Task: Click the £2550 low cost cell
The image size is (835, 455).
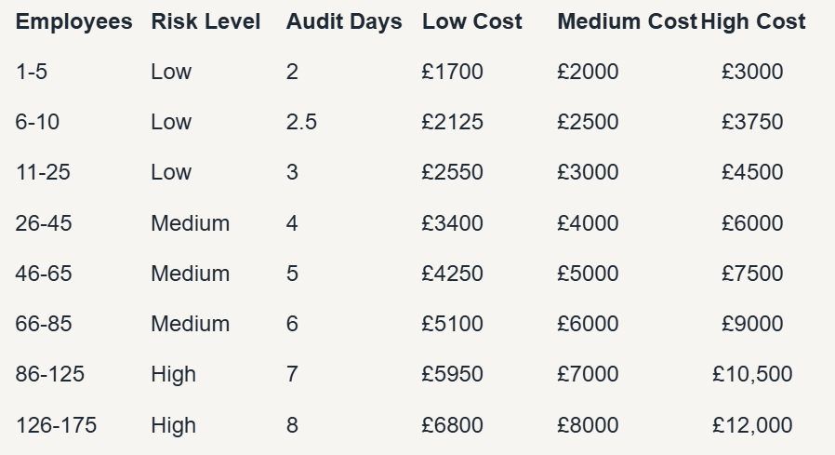Action: tap(452, 172)
